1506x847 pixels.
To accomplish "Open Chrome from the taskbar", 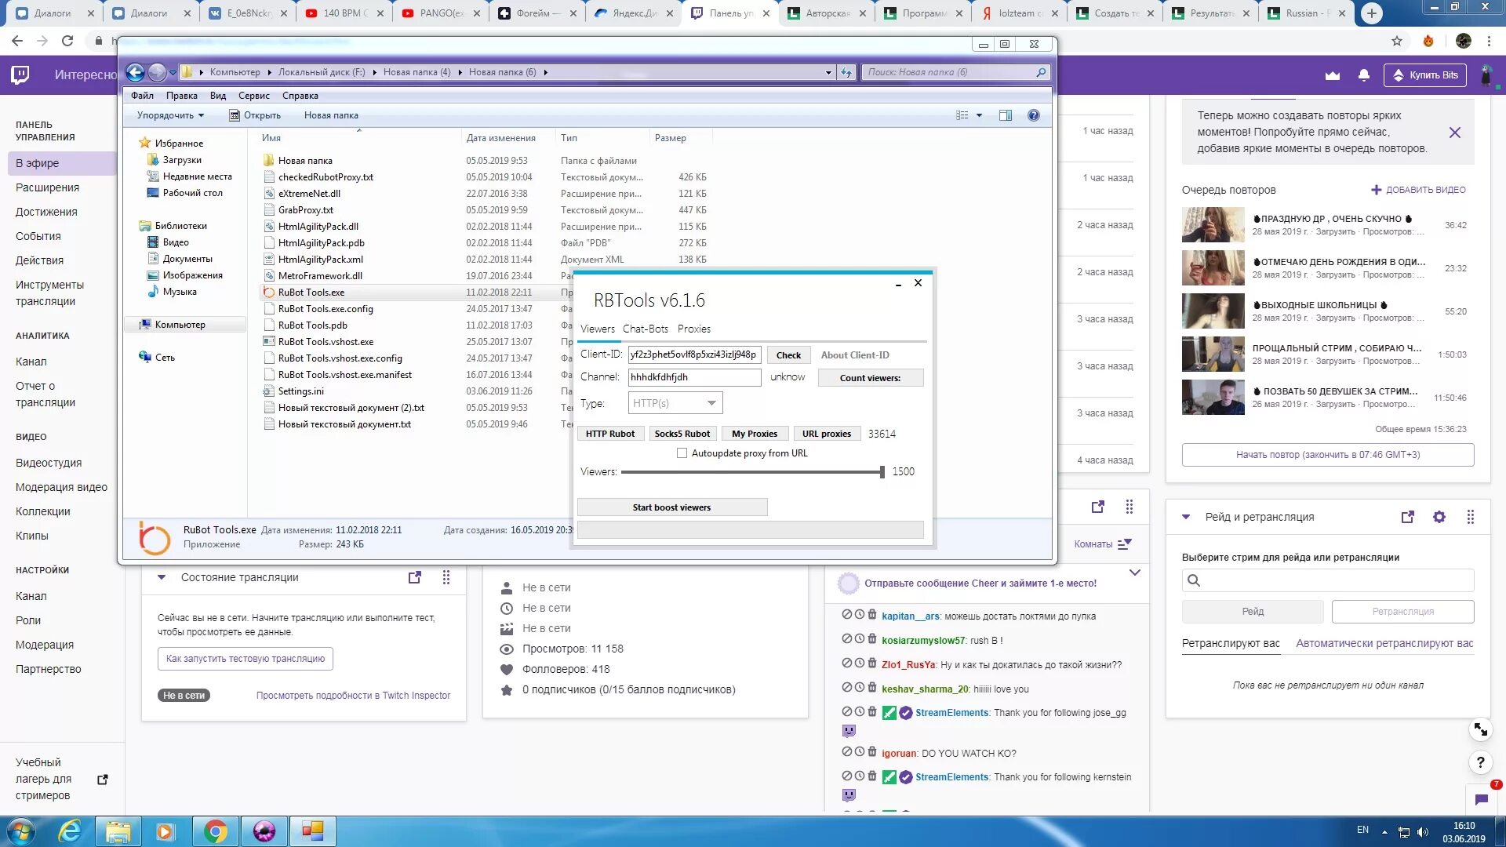I will click(x=216, y=831).
